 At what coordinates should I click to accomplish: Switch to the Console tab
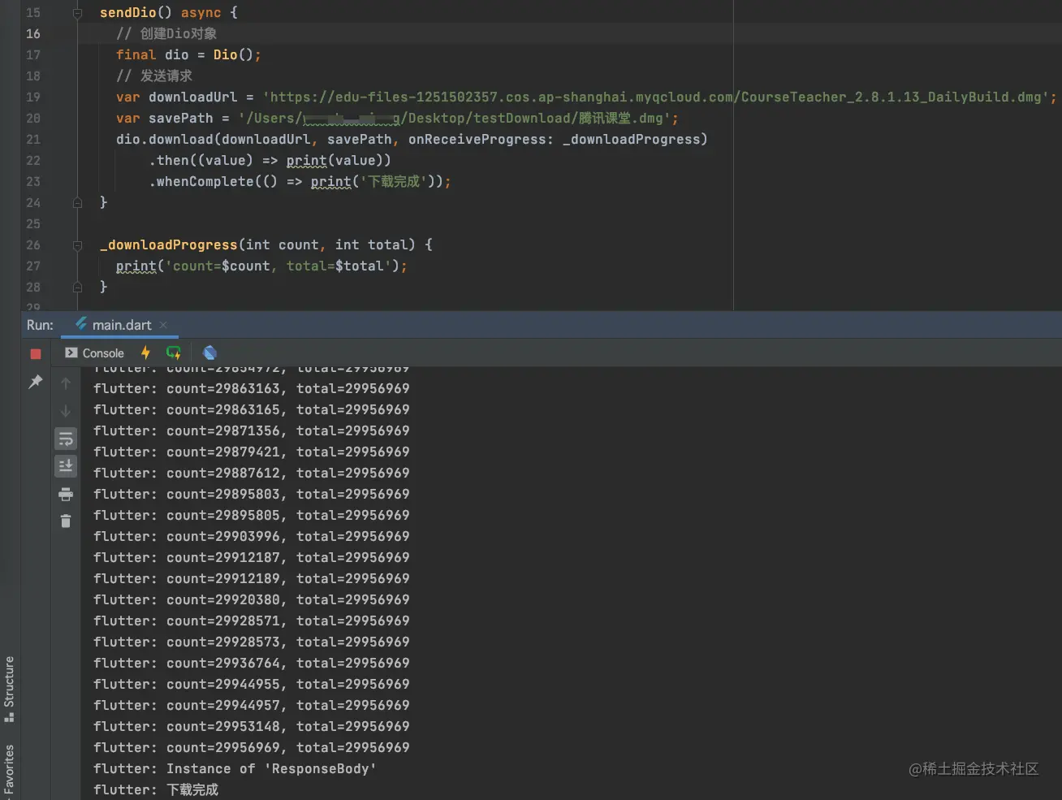tap(95, 353)
